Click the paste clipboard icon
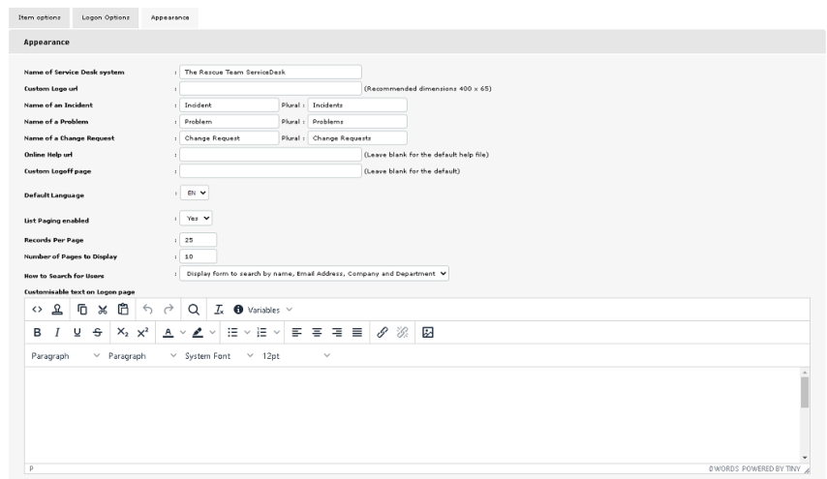827x479 pixels. [123, 311]
